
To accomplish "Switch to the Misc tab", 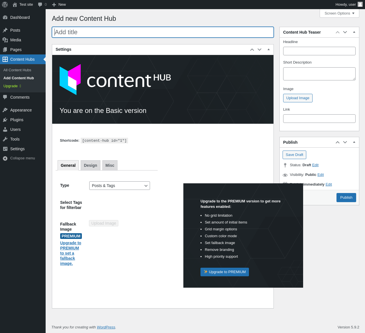I will (110, 165).
